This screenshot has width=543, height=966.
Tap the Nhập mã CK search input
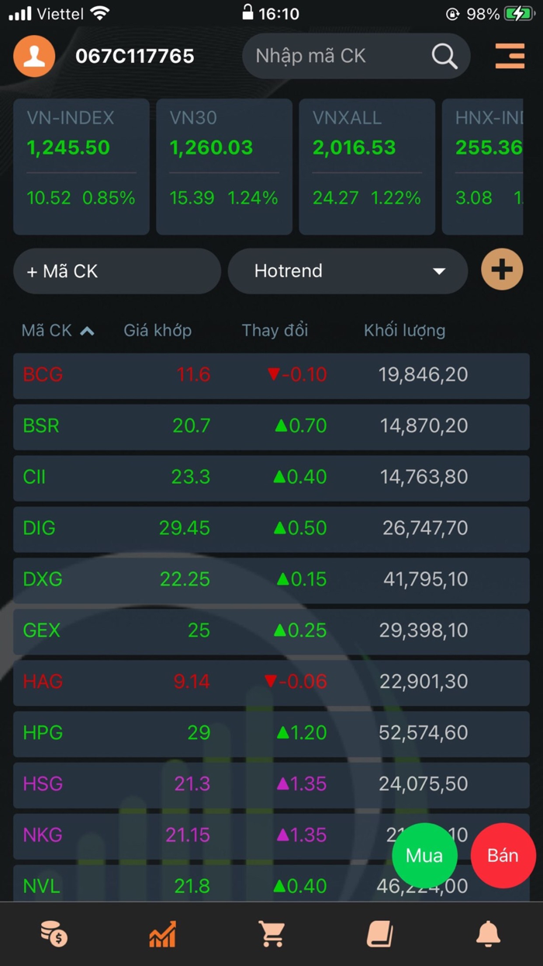334,56
